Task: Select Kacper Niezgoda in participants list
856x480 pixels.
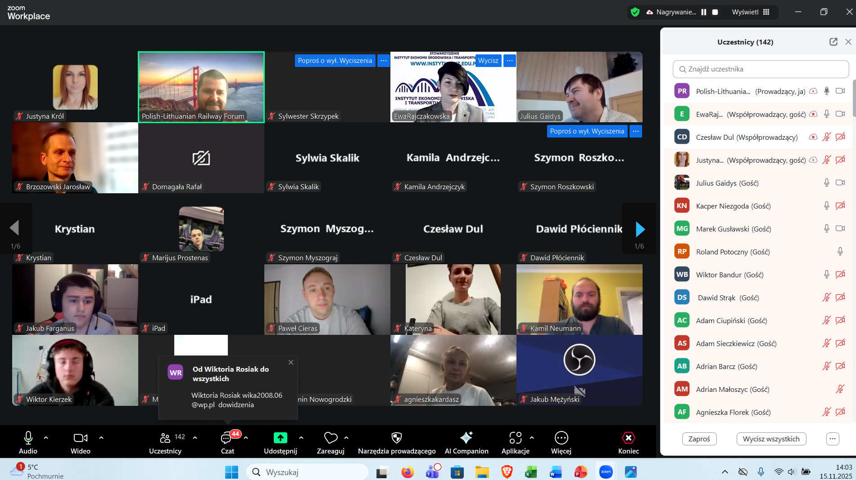Action: (x=733, y=206)
